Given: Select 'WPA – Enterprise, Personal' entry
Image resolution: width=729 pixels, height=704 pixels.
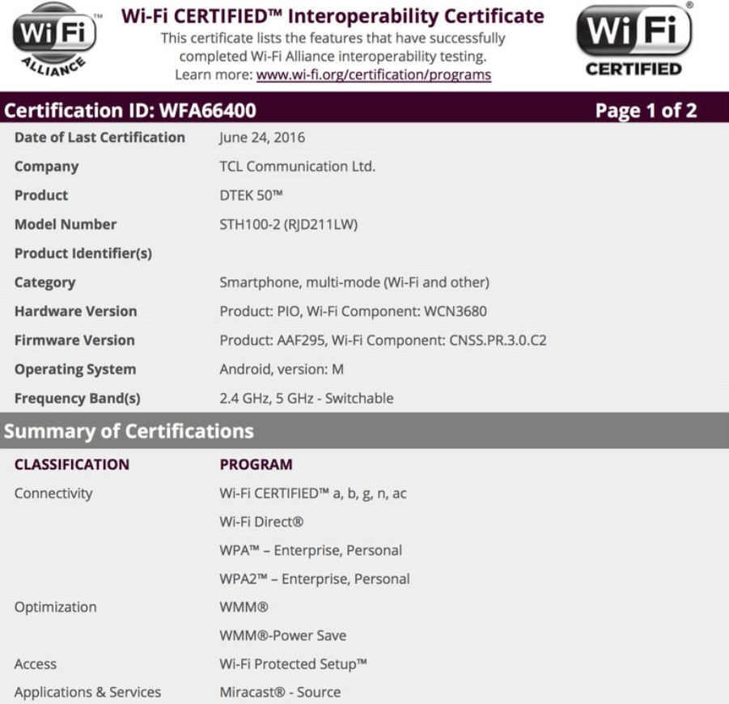Looking at the screenshot, I should coord(311,550).
